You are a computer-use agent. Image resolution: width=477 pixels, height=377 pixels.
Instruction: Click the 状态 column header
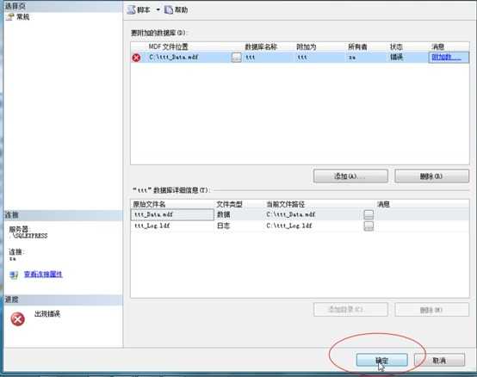click(396, 46)
